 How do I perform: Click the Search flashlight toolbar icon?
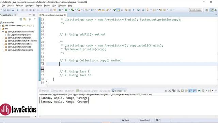pos(107,10)
